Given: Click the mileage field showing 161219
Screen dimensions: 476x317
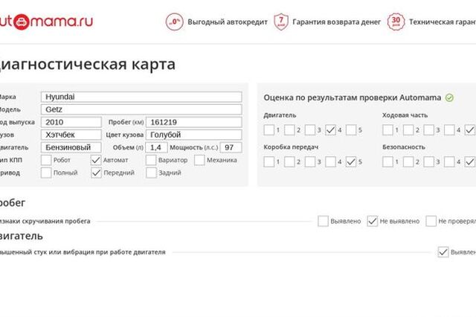Looking at the screenshot, I should [193, 122].
